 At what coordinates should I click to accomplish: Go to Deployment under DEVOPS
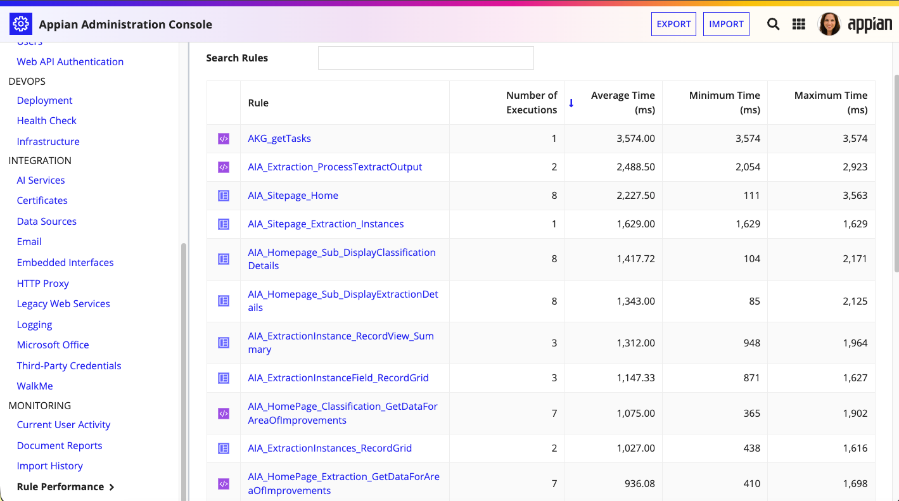[x=44, y=101]
